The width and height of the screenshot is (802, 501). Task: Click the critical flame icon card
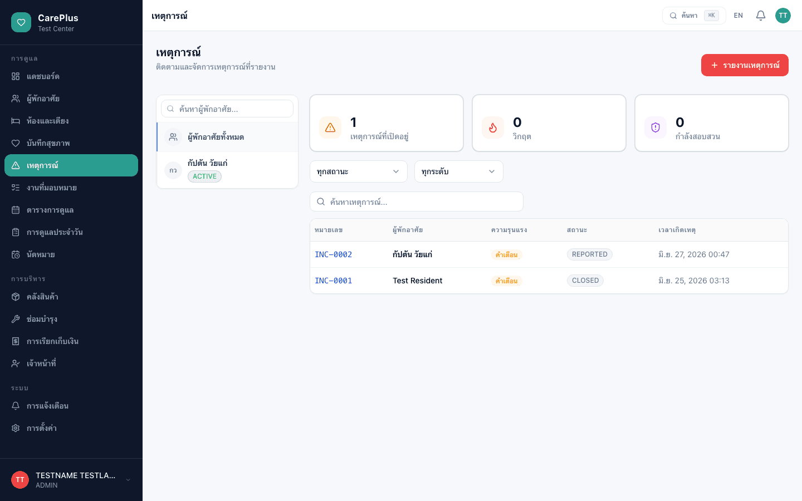point(493,127)
